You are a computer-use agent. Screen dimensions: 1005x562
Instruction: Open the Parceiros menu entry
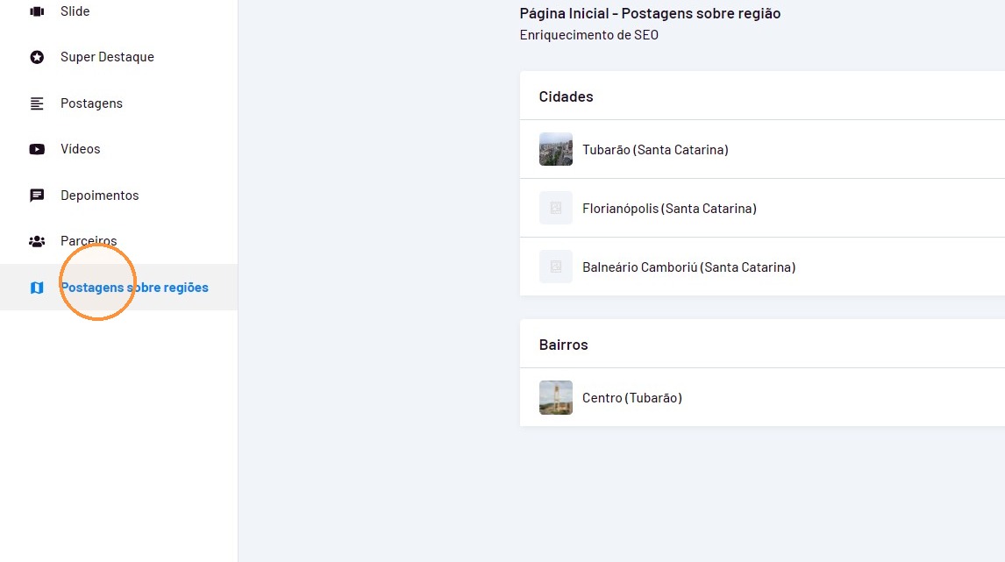click(118, 242)
